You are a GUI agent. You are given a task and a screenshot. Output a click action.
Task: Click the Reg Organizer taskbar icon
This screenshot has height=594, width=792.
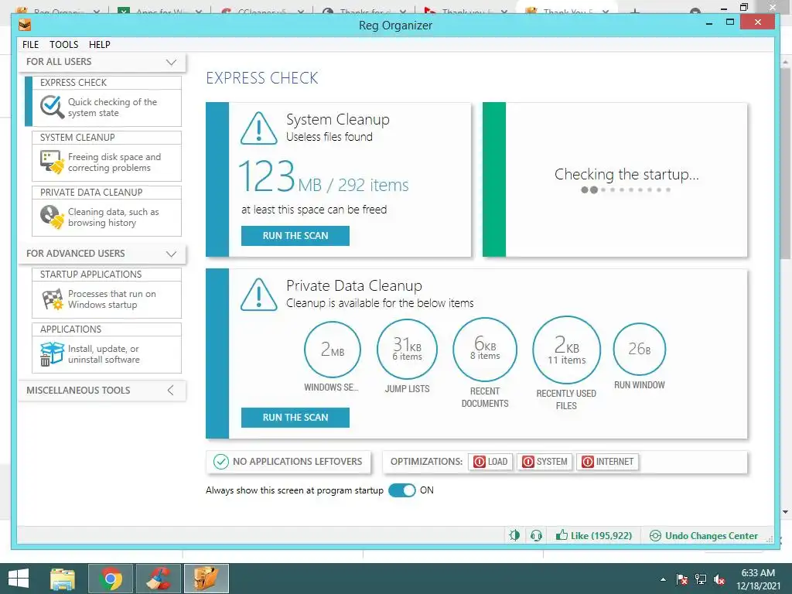click(x=206, y=579)
